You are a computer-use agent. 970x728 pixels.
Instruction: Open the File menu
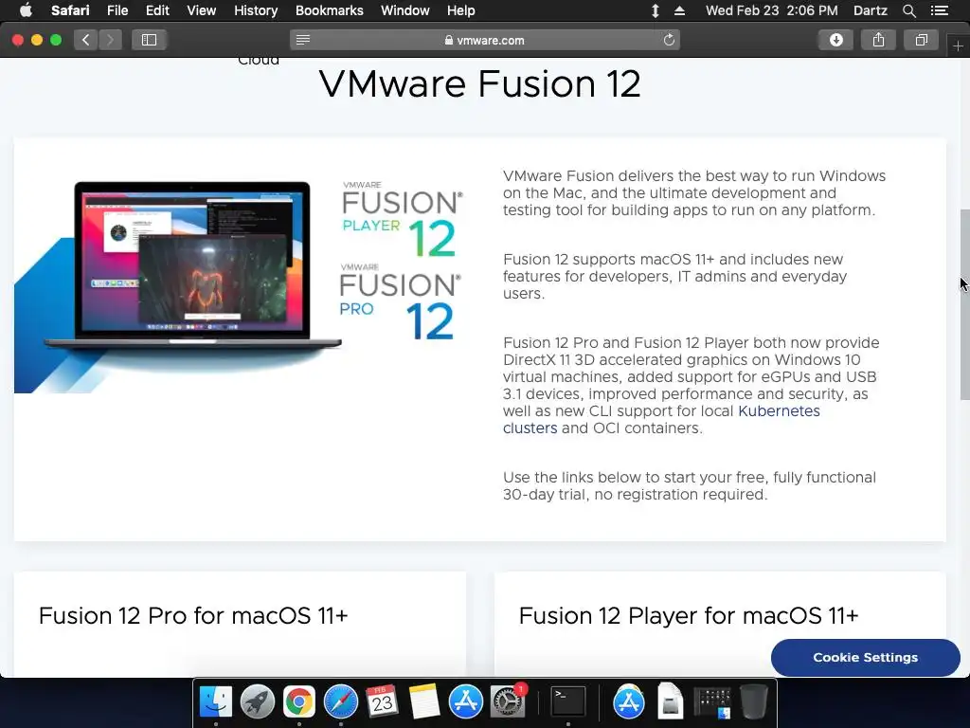pyautogui.click(x=117, y=10)
